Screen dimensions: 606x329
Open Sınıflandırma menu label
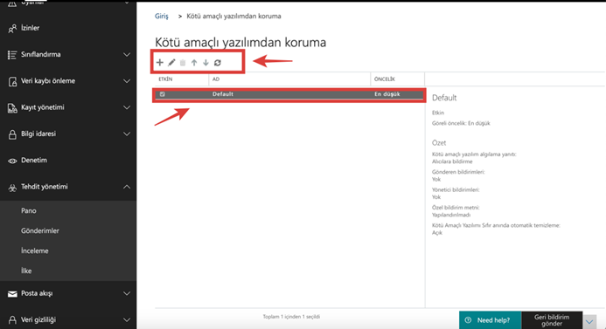[40, 54]
